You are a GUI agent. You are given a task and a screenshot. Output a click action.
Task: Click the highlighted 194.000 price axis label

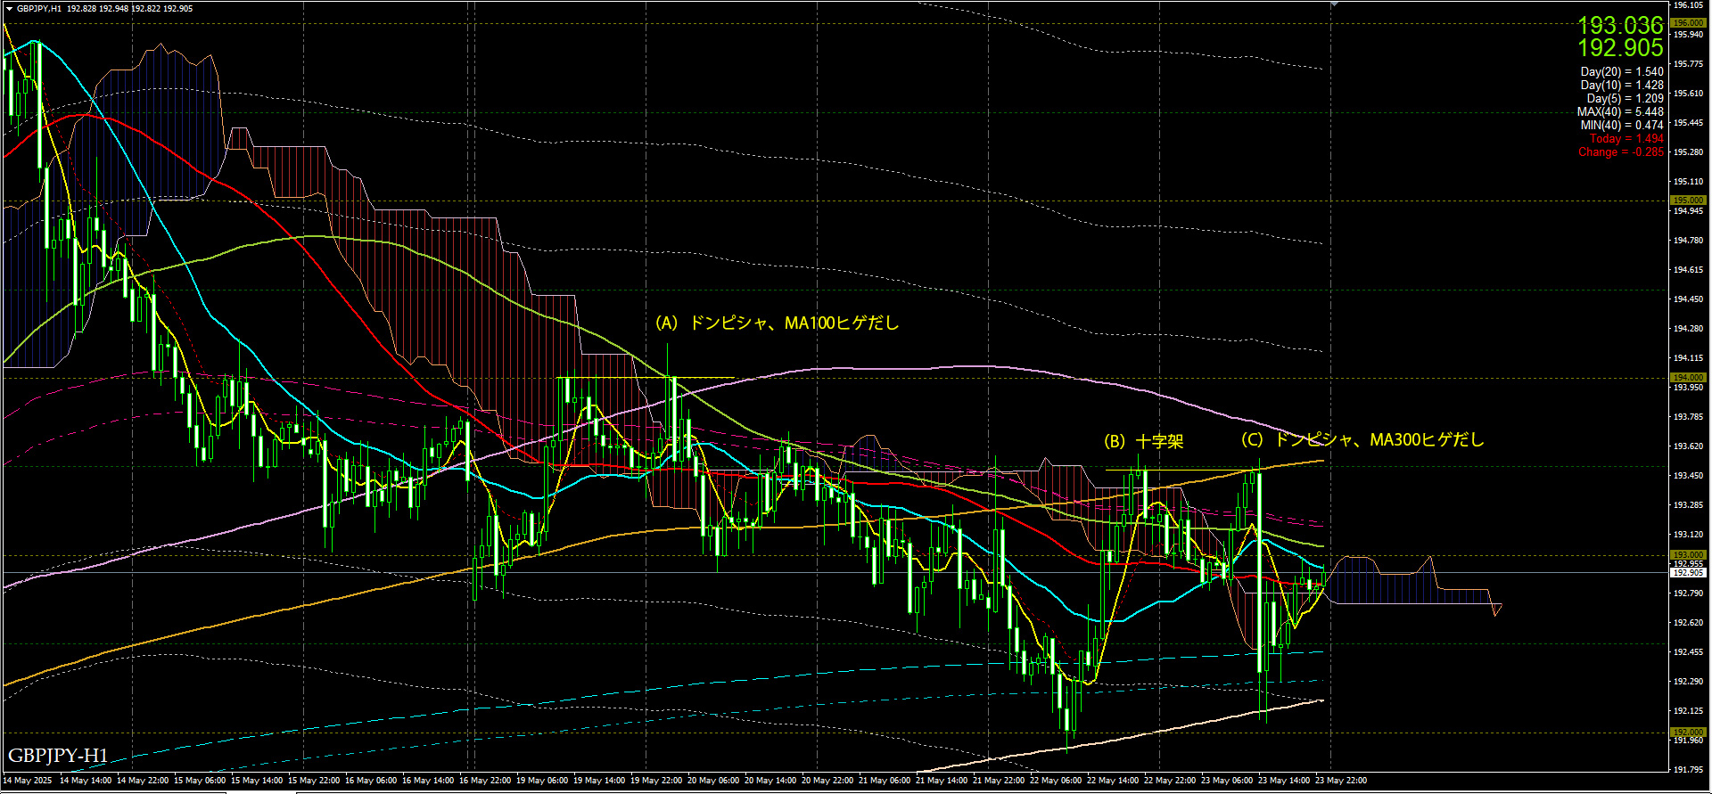coord(1687,378)
